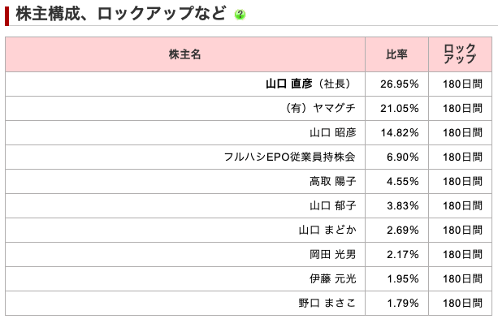Click shareholder name 伊藤 元光
The width and height of the screenshot is (498, 319).
(333, 278)
